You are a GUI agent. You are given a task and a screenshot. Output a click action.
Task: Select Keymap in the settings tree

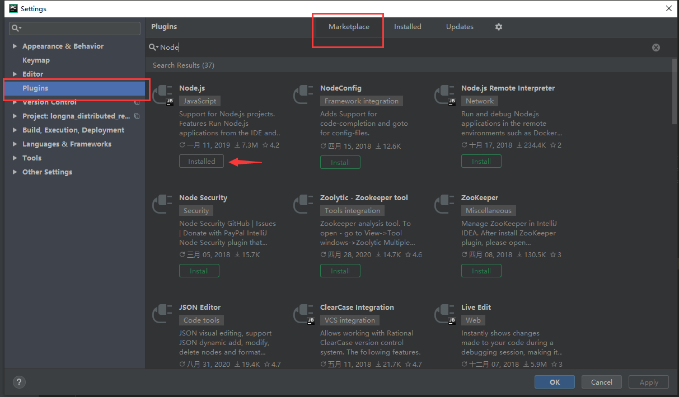(x=36, y=60)
